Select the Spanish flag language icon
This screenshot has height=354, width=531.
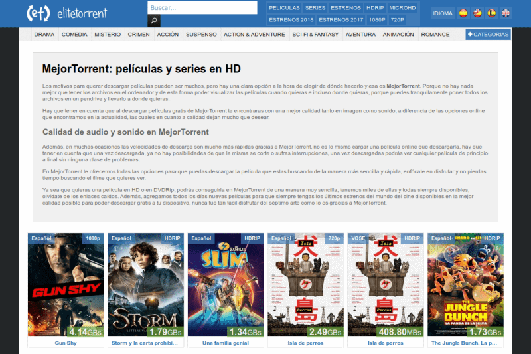point(463,13)
